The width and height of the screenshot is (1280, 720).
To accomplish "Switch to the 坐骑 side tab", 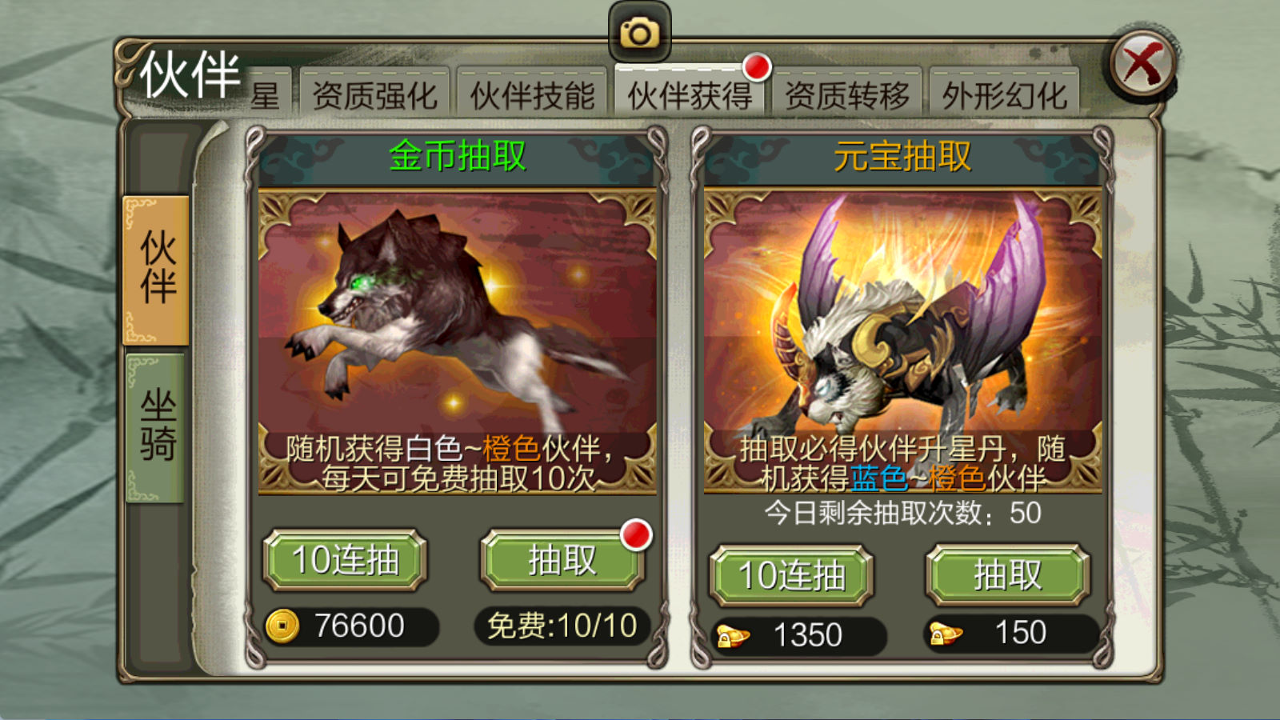I will [x=157, y=426].
